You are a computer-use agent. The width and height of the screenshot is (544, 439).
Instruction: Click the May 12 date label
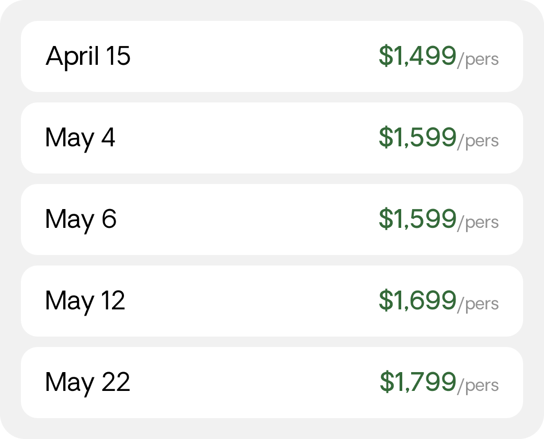[x=85, y=302]
